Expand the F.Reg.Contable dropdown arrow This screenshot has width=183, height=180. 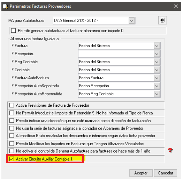[x=157, y=62]
